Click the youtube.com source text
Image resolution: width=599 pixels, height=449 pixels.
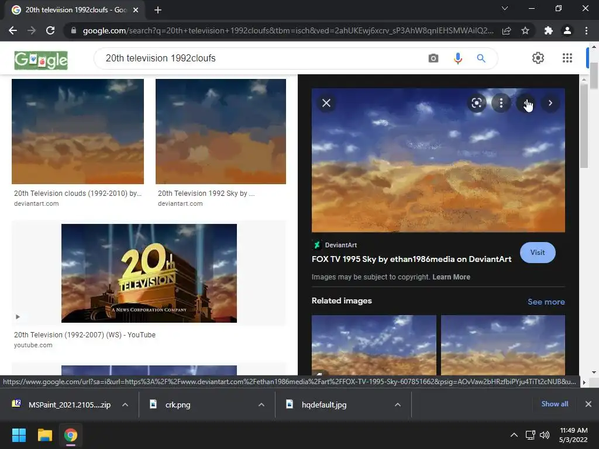(33, 345)
